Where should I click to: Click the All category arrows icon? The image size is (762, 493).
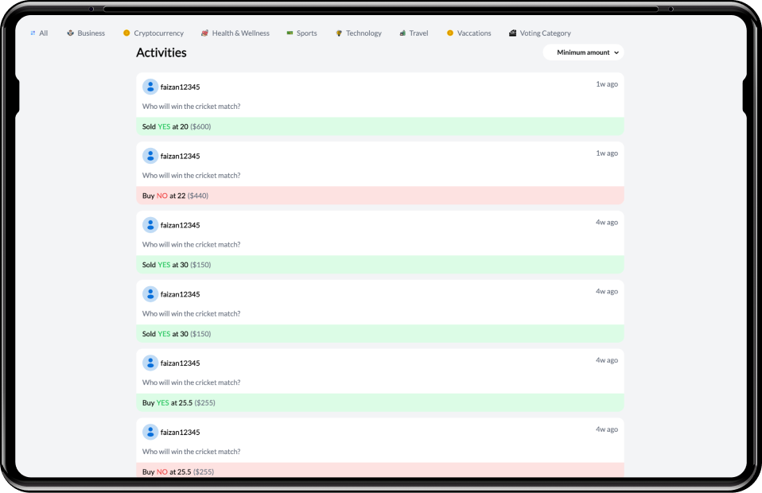33,33
